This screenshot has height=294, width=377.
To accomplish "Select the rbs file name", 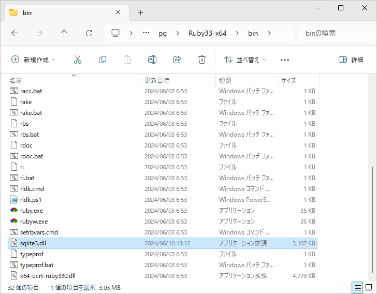I will 24,123.
